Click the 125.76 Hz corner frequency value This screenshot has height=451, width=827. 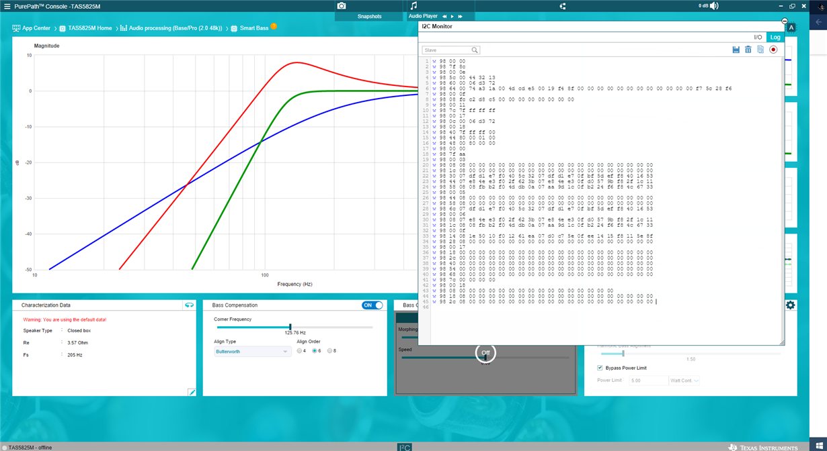[295, 332]
